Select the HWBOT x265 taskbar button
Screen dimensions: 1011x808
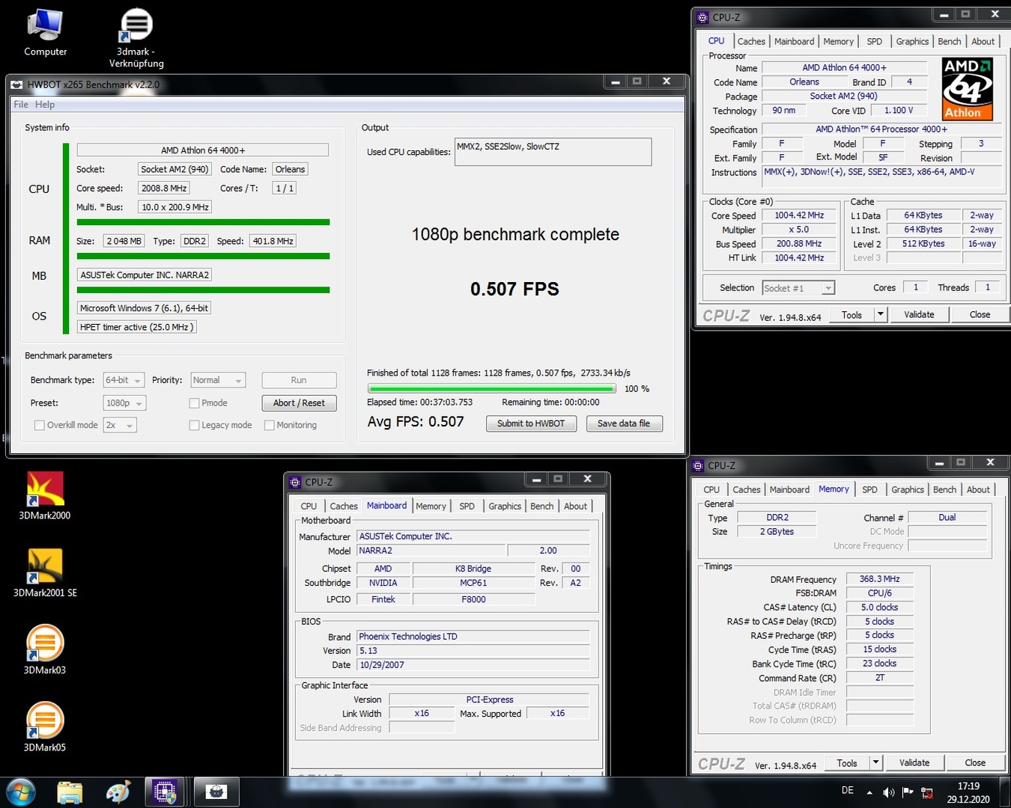[216, 792]
